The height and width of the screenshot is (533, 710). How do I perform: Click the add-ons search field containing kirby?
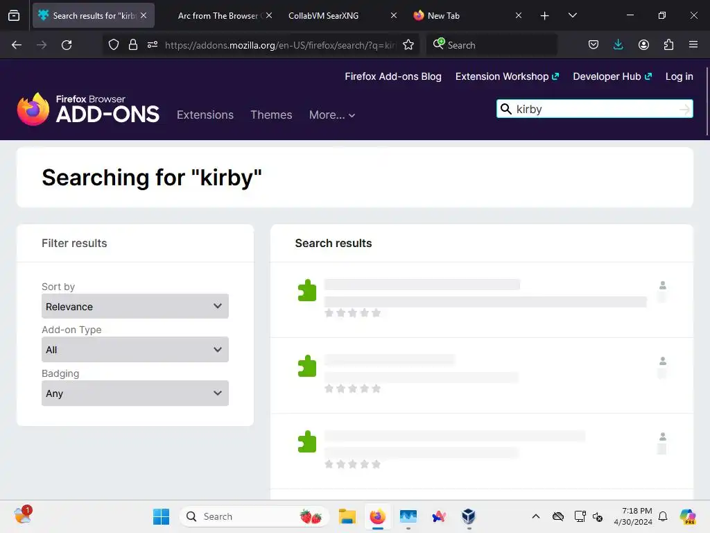(x=596, y=109)
